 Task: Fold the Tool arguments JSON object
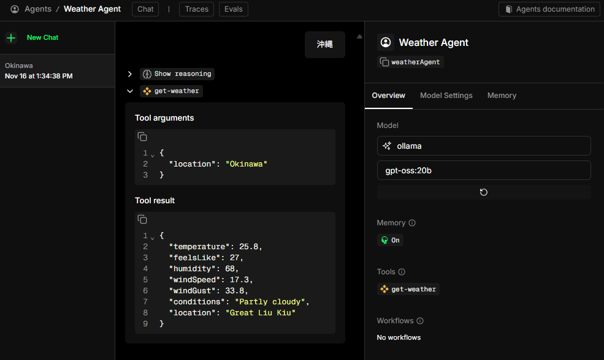coord(152,154)
